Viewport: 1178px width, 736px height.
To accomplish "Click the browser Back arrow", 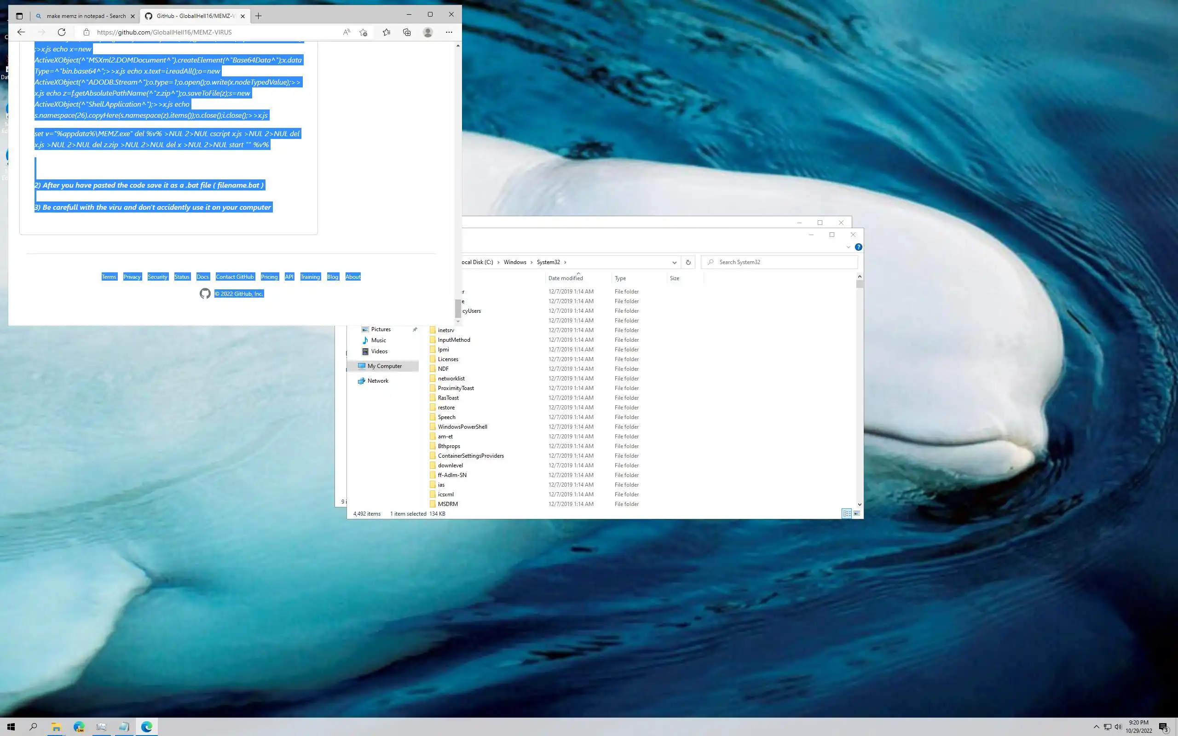I will (x=21, y=32).
